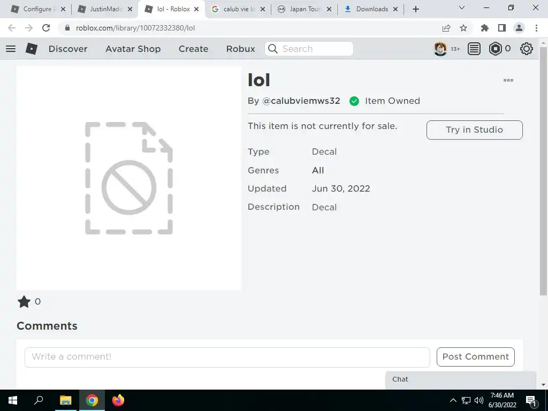The height and width of the screenshot is (411, 548).
Task: Open Robux in the Roblox navbar
Action: (x=240, y=49)
